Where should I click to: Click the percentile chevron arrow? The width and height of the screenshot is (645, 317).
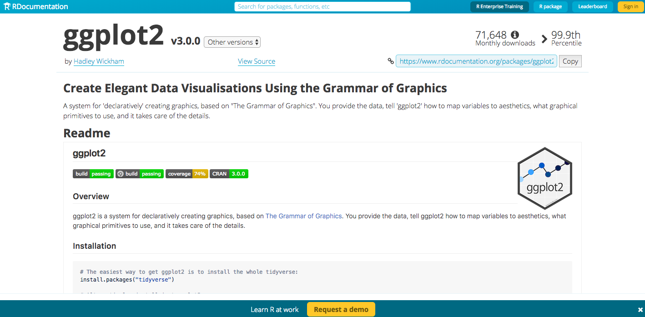click(x=544, y=39)
